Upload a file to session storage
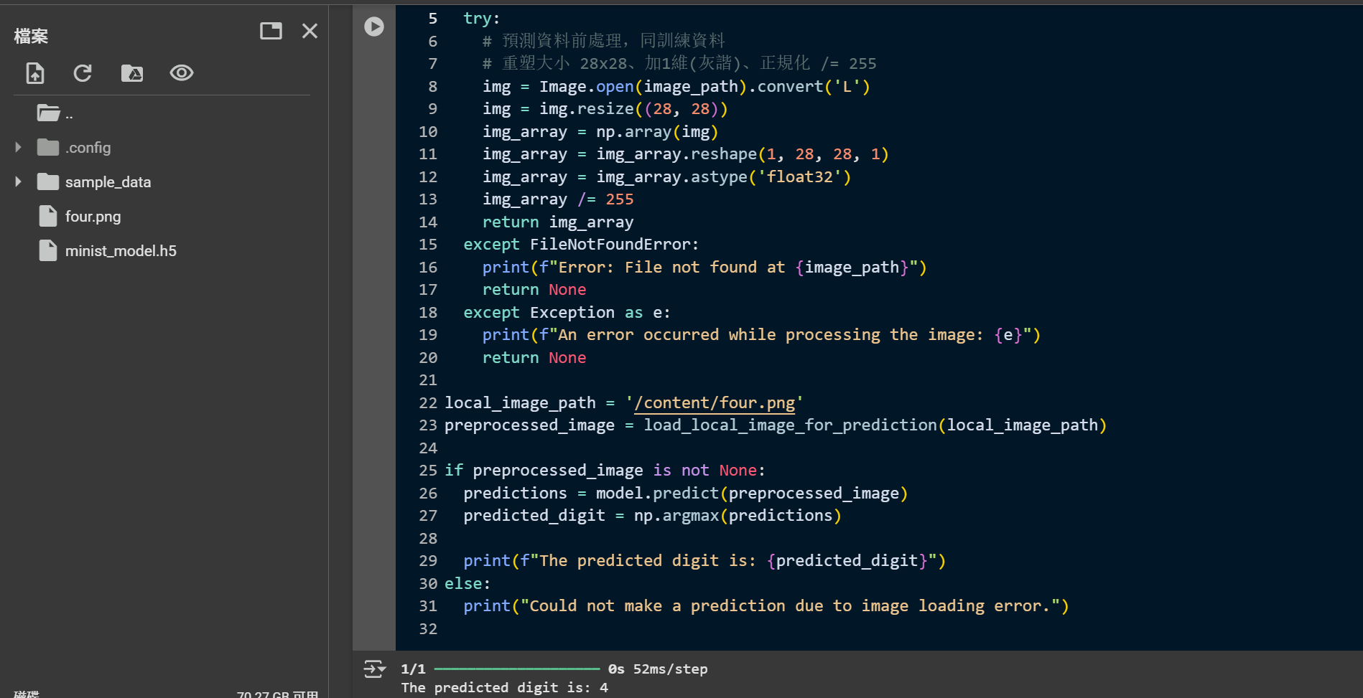This screenshot has height=698, width=1363. tap(35, 73)
